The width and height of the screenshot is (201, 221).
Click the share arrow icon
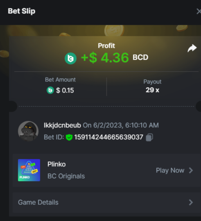[192, 48]
